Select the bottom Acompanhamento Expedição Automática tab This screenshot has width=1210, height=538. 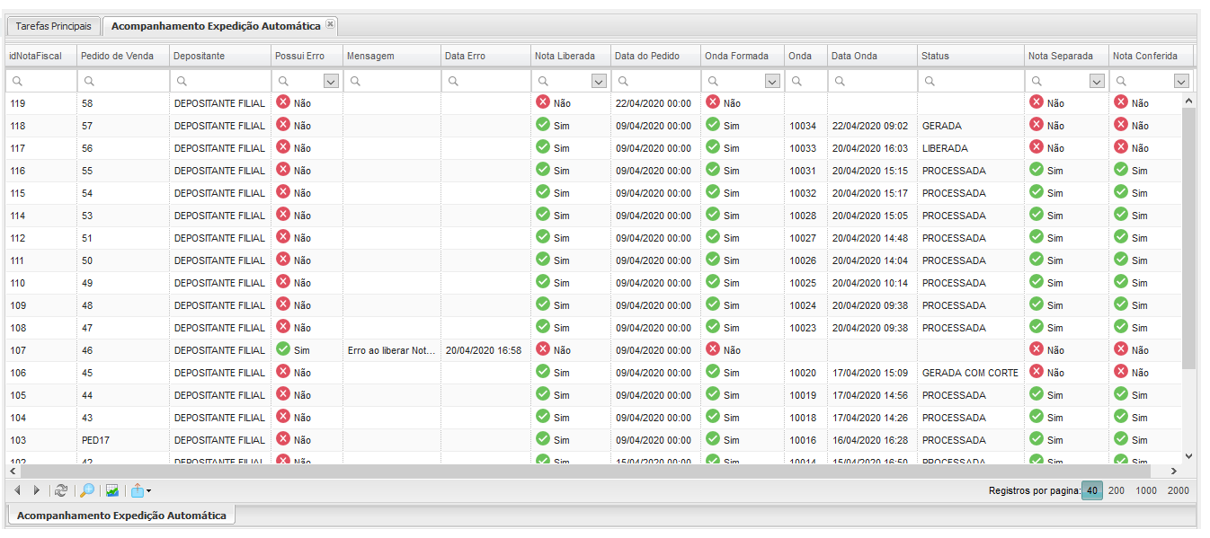(121, 516)
